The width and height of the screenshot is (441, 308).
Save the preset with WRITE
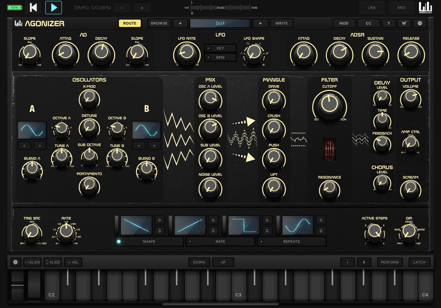click(282, 23)
